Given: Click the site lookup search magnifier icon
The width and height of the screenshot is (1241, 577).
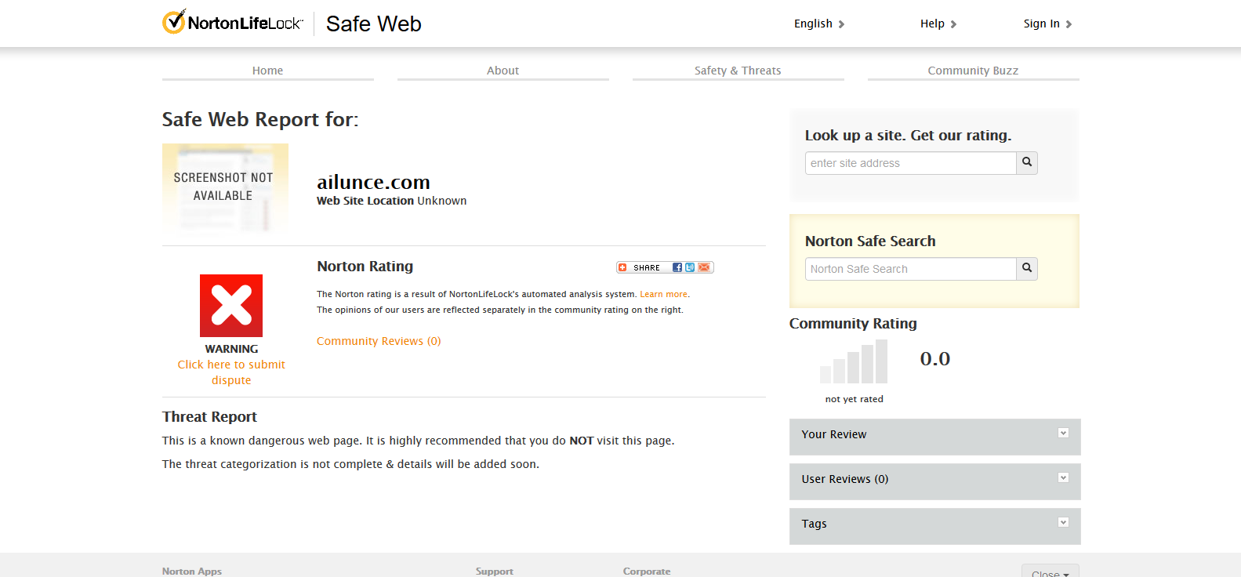Looking at the screenshot, I should coord(1027,162).
